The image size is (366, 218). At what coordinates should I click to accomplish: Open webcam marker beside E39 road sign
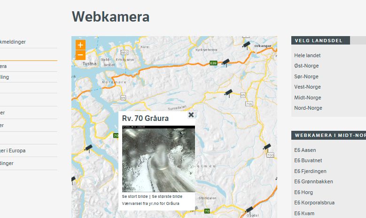point(226,62)
